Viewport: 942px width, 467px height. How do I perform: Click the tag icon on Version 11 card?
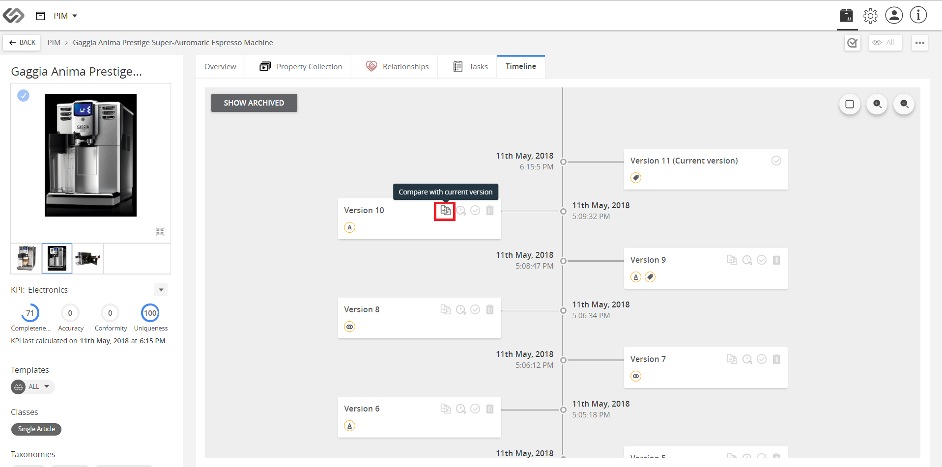click(x=636, y=178)
